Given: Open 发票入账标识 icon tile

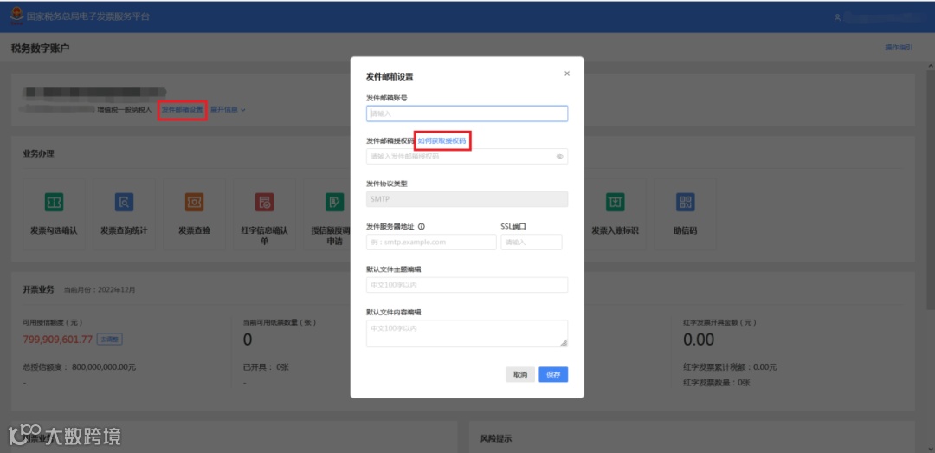Looking at the screenshot, I should coord(615,213).
